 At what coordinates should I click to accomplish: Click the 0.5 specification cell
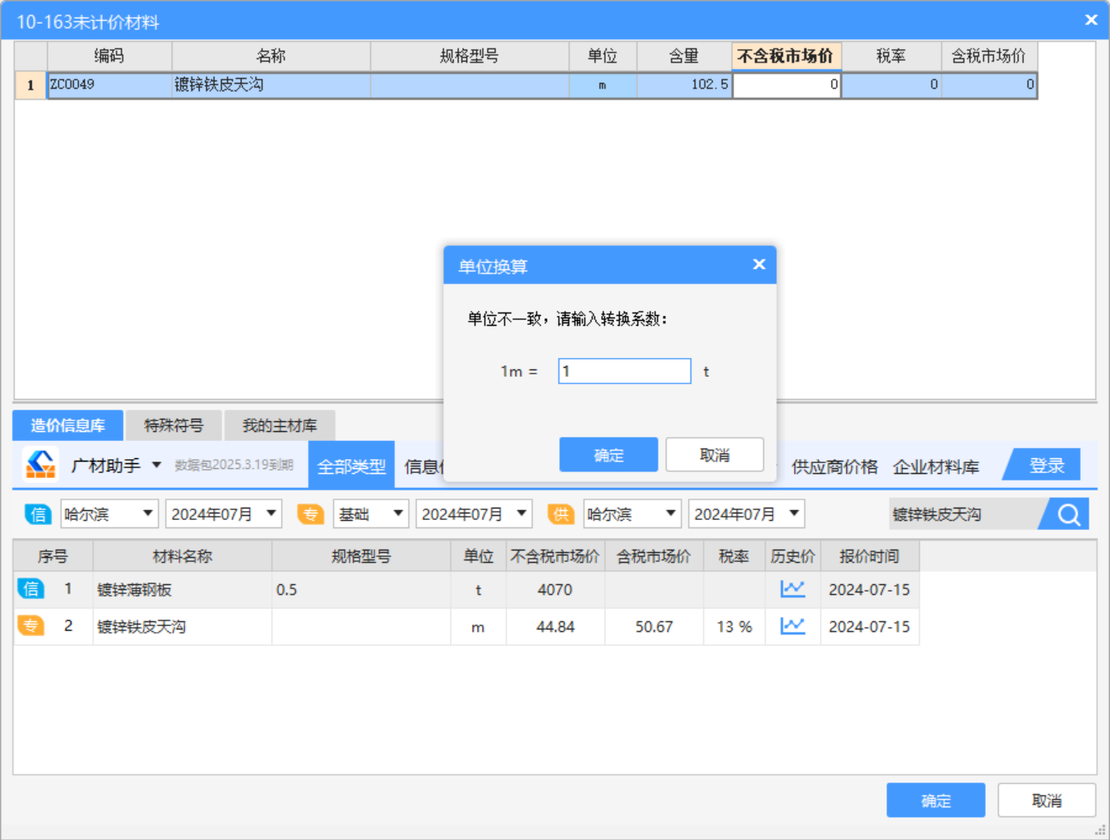point(361,590)
